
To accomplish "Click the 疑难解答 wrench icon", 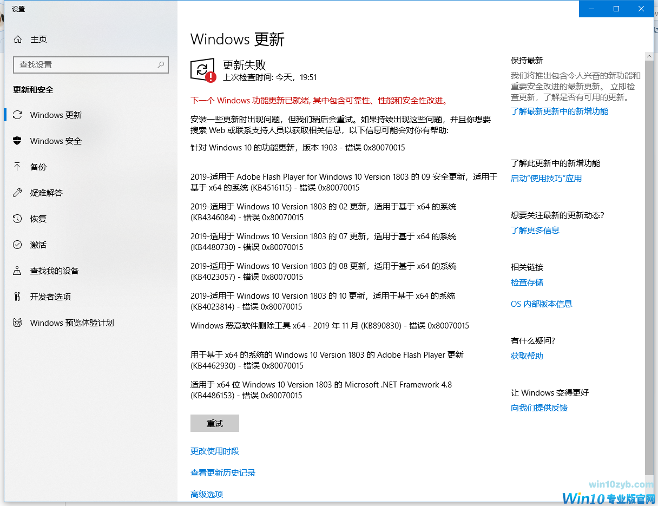I will click(x=18, y=193).
